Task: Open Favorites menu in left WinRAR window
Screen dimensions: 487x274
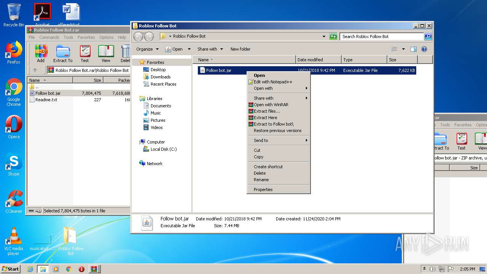Action: click(86, 37)
